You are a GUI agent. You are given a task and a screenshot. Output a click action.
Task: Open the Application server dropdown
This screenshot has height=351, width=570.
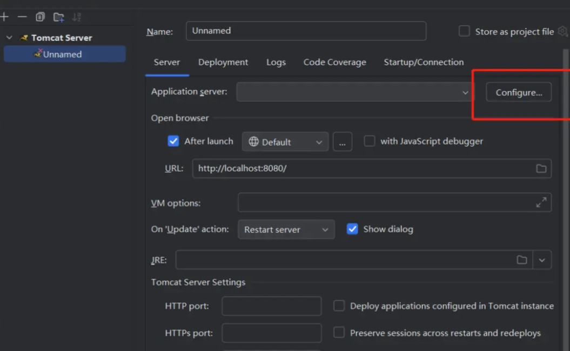pos(355,92)
